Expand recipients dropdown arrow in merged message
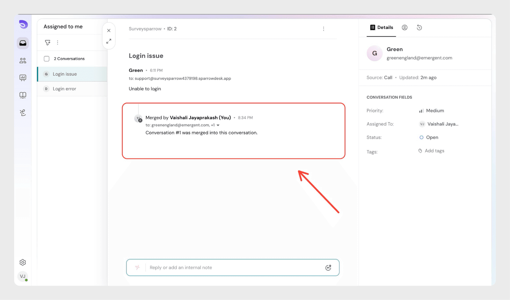This screenshot has height=300, width=510. coord(218,125)
